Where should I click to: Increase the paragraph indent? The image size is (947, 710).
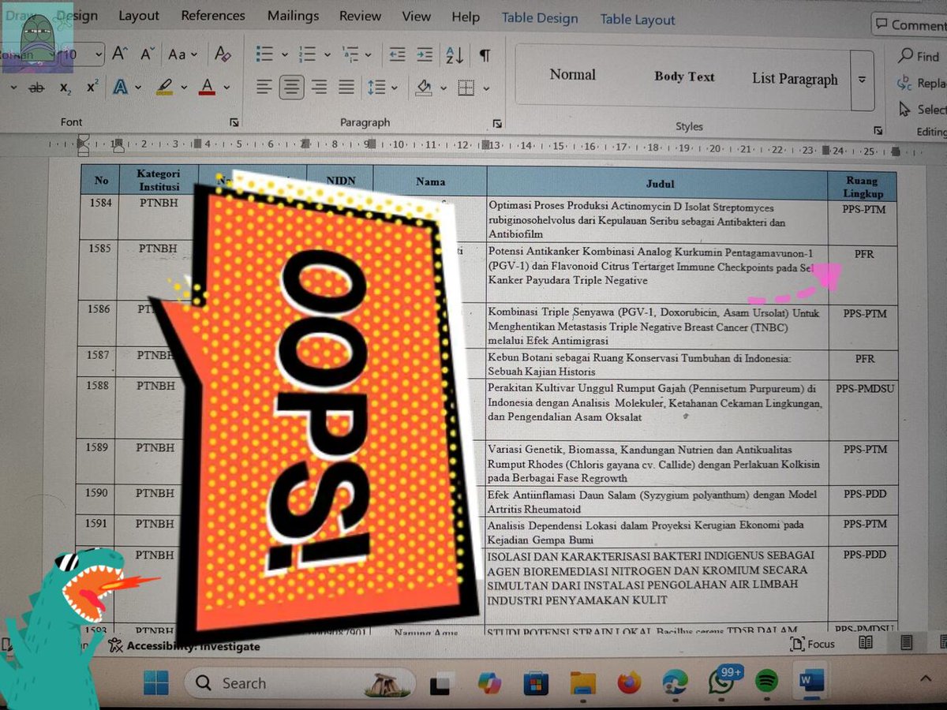point(425,54)
